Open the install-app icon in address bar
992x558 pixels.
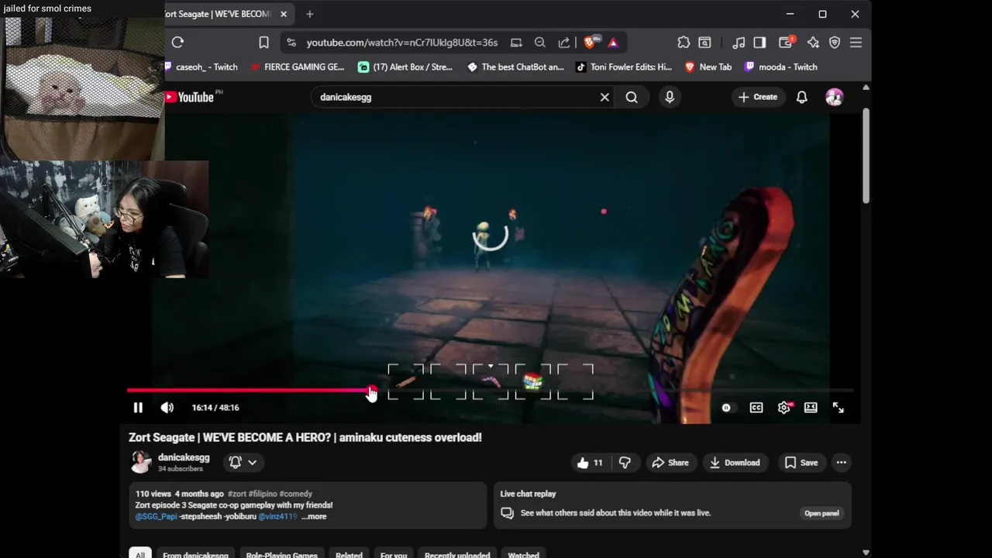(x=516, y=43)
